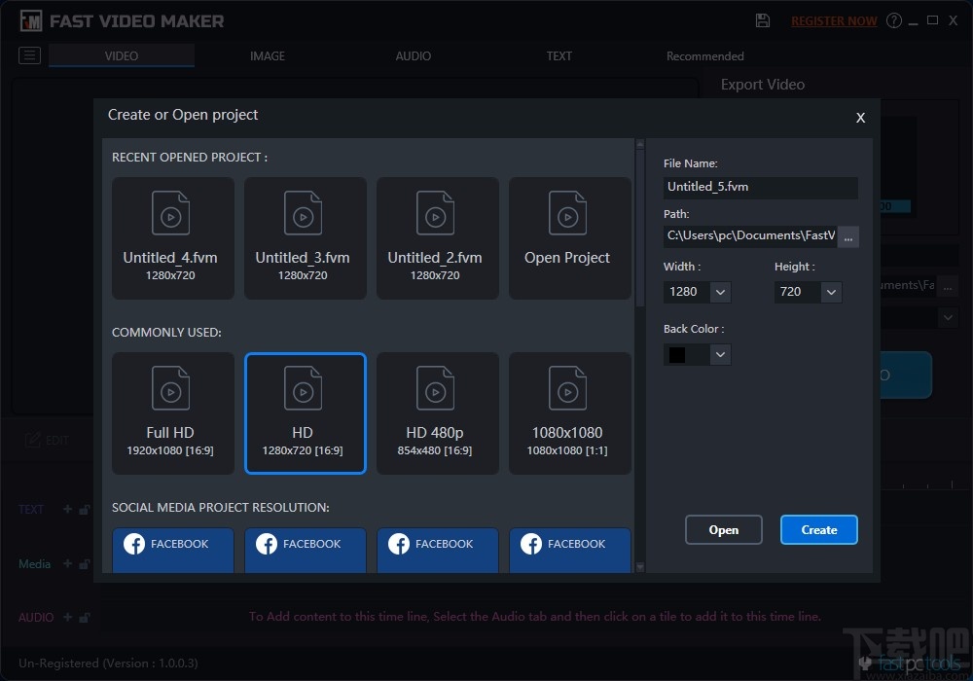This screenshot has height=681, width=973.
Task: Click the save project icon
Action: tap(763, 20)
